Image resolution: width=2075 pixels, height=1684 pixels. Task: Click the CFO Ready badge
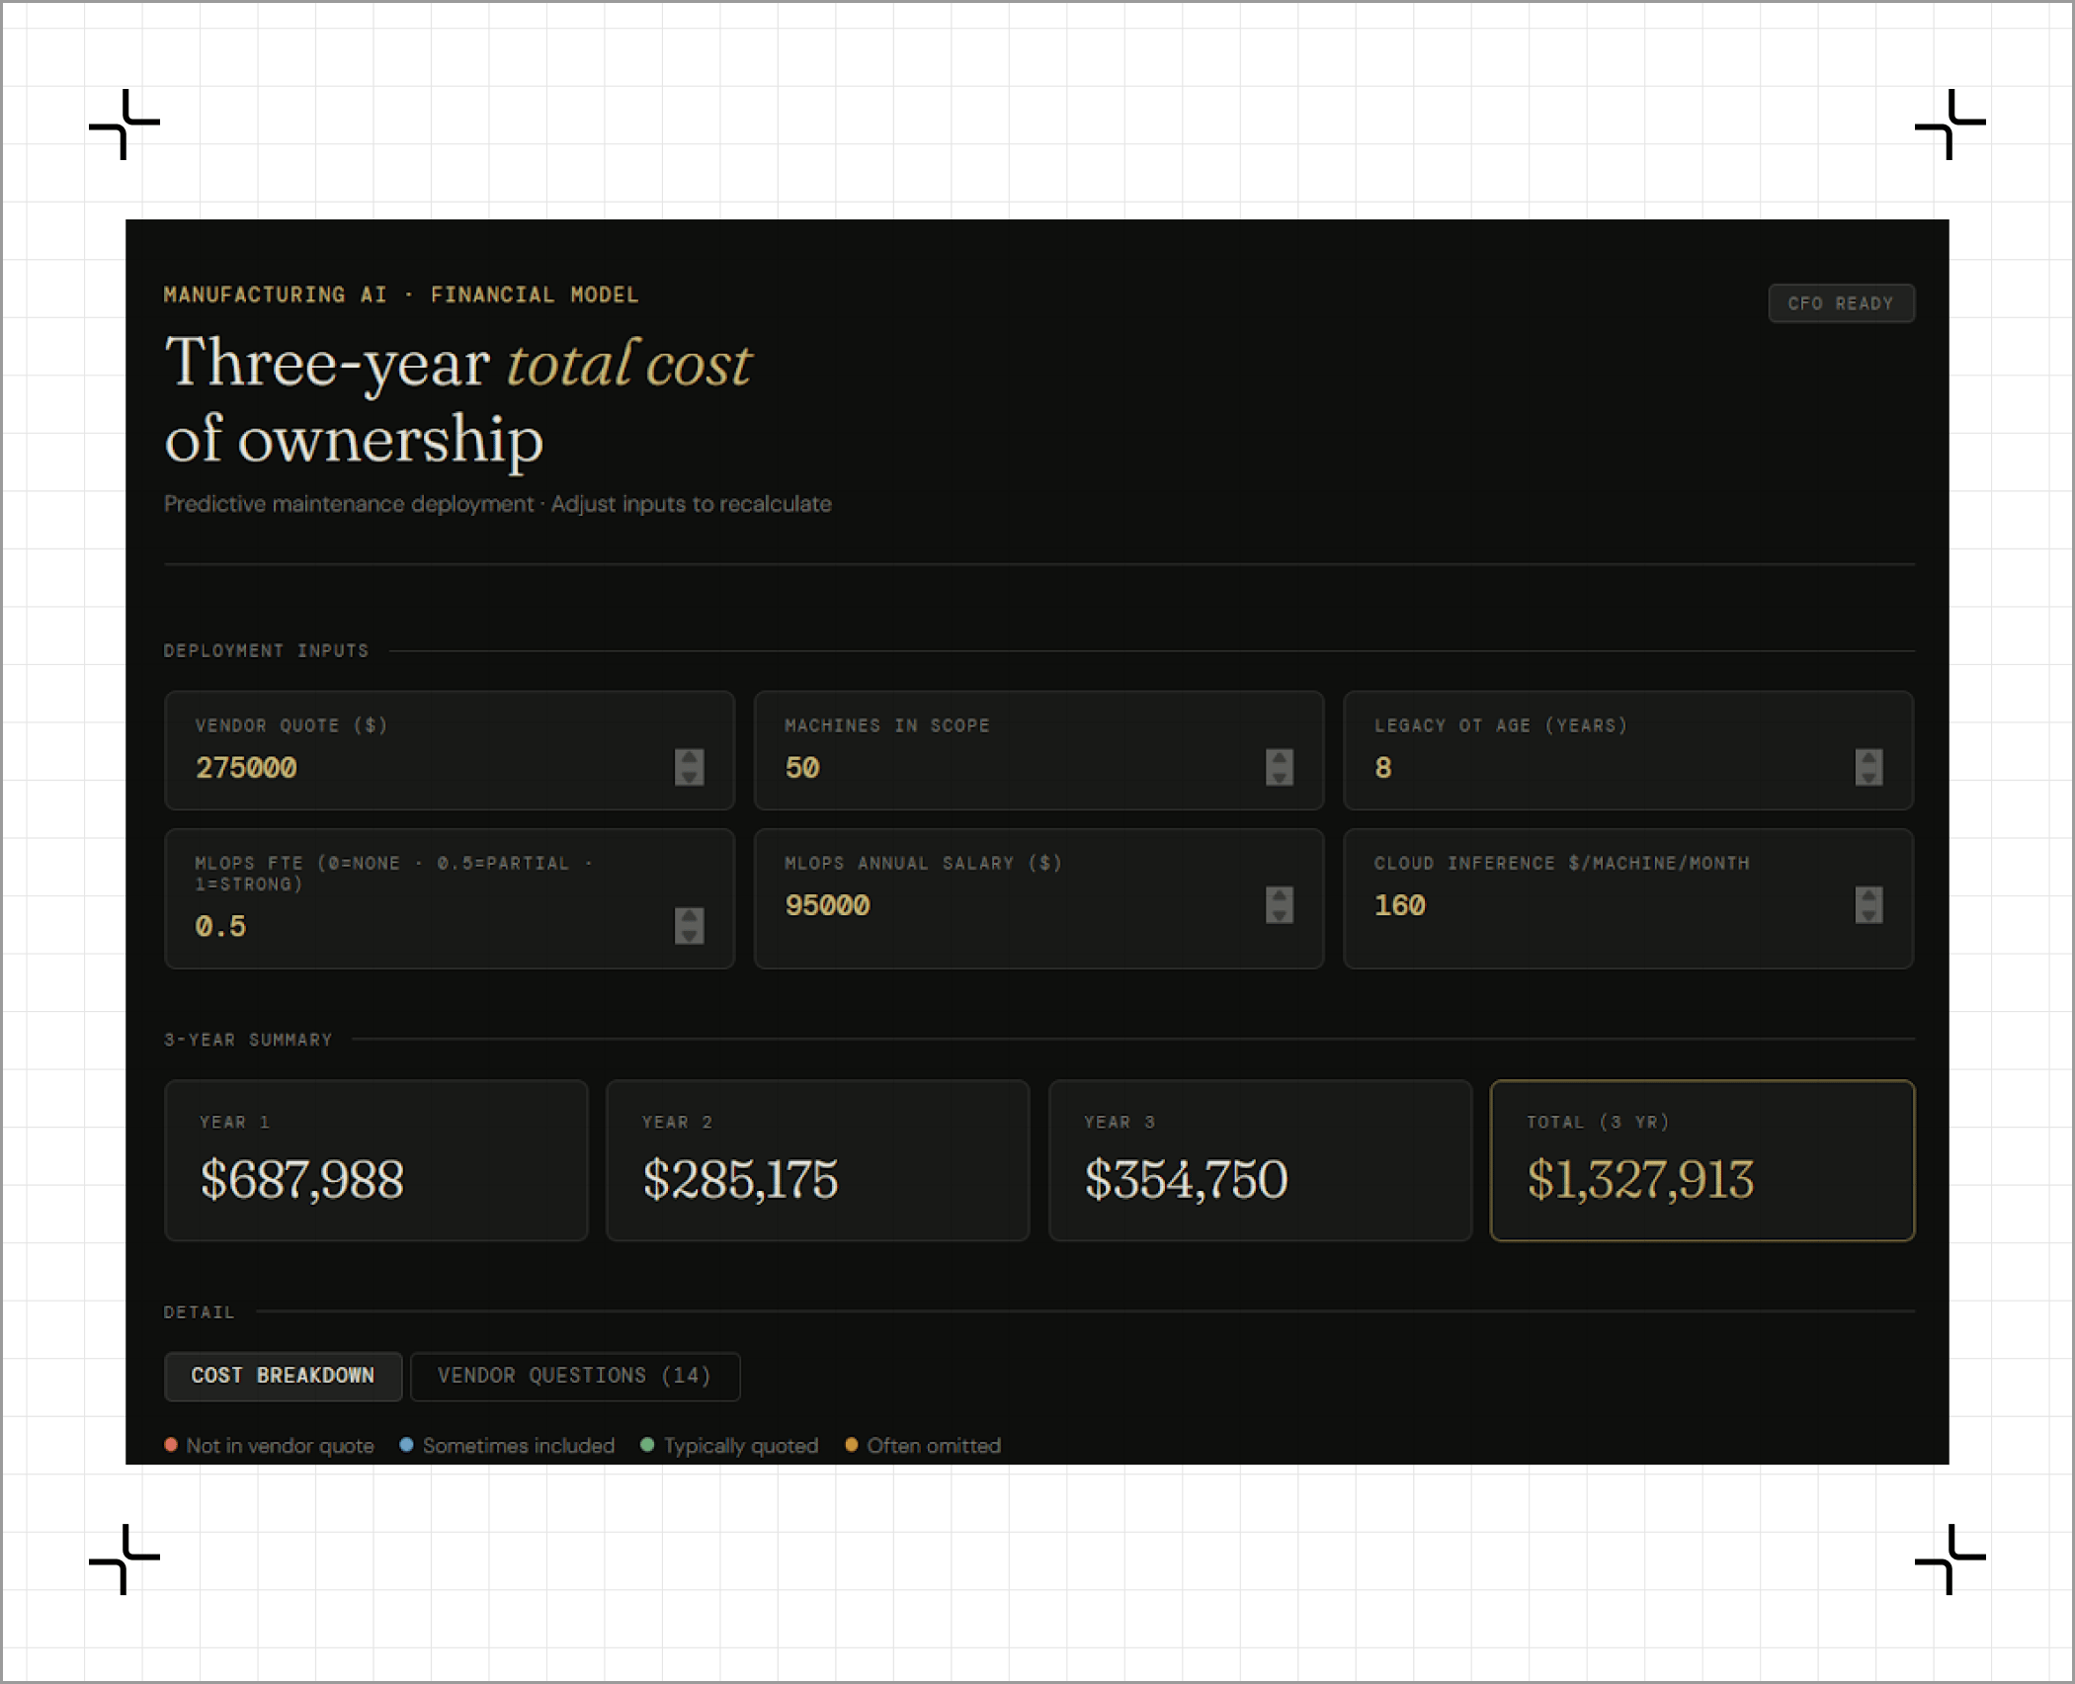(1840, 303)
